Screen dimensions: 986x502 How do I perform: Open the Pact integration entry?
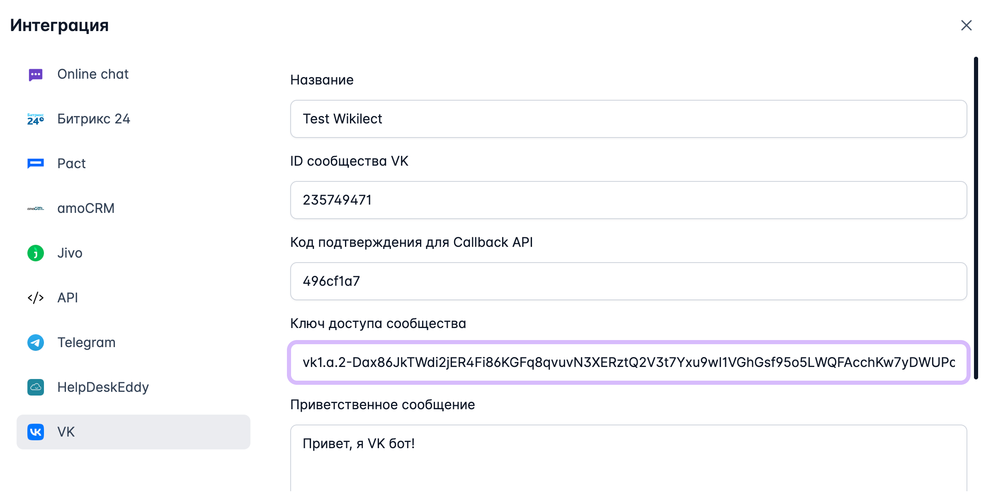coord(71,163)
